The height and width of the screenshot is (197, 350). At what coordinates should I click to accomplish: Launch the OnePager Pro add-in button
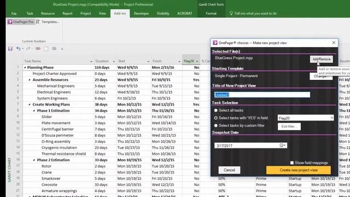tap(21, 22)
